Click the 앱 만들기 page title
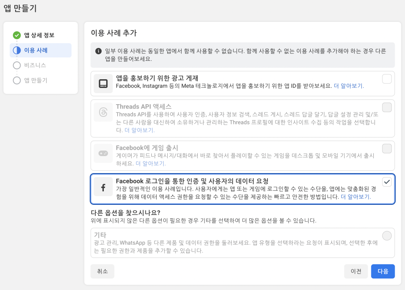The image size is (405, 290). tap(20, 8)
